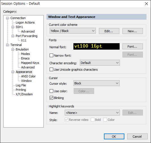Viewport: 151px width, 143px height.
Task: Confirm settings with the OK button
Action: [x=114, y=136]
